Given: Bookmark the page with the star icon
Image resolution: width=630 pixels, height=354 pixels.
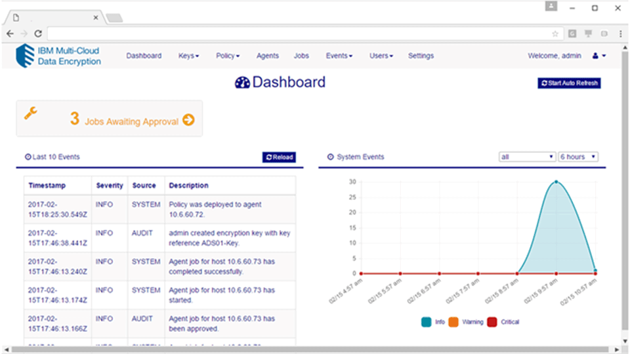Looking at the screenshot, I should click(x=555, y=33).
